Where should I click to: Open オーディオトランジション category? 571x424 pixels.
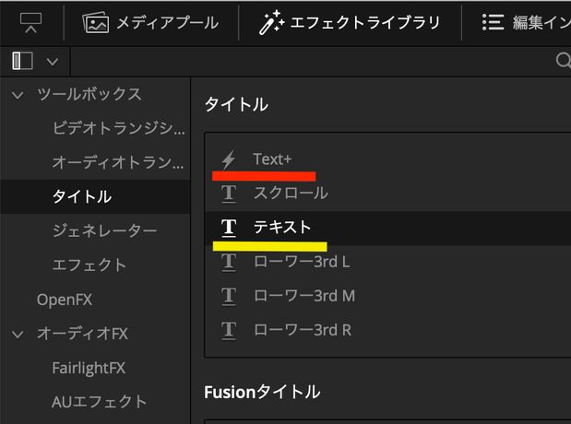118,162
